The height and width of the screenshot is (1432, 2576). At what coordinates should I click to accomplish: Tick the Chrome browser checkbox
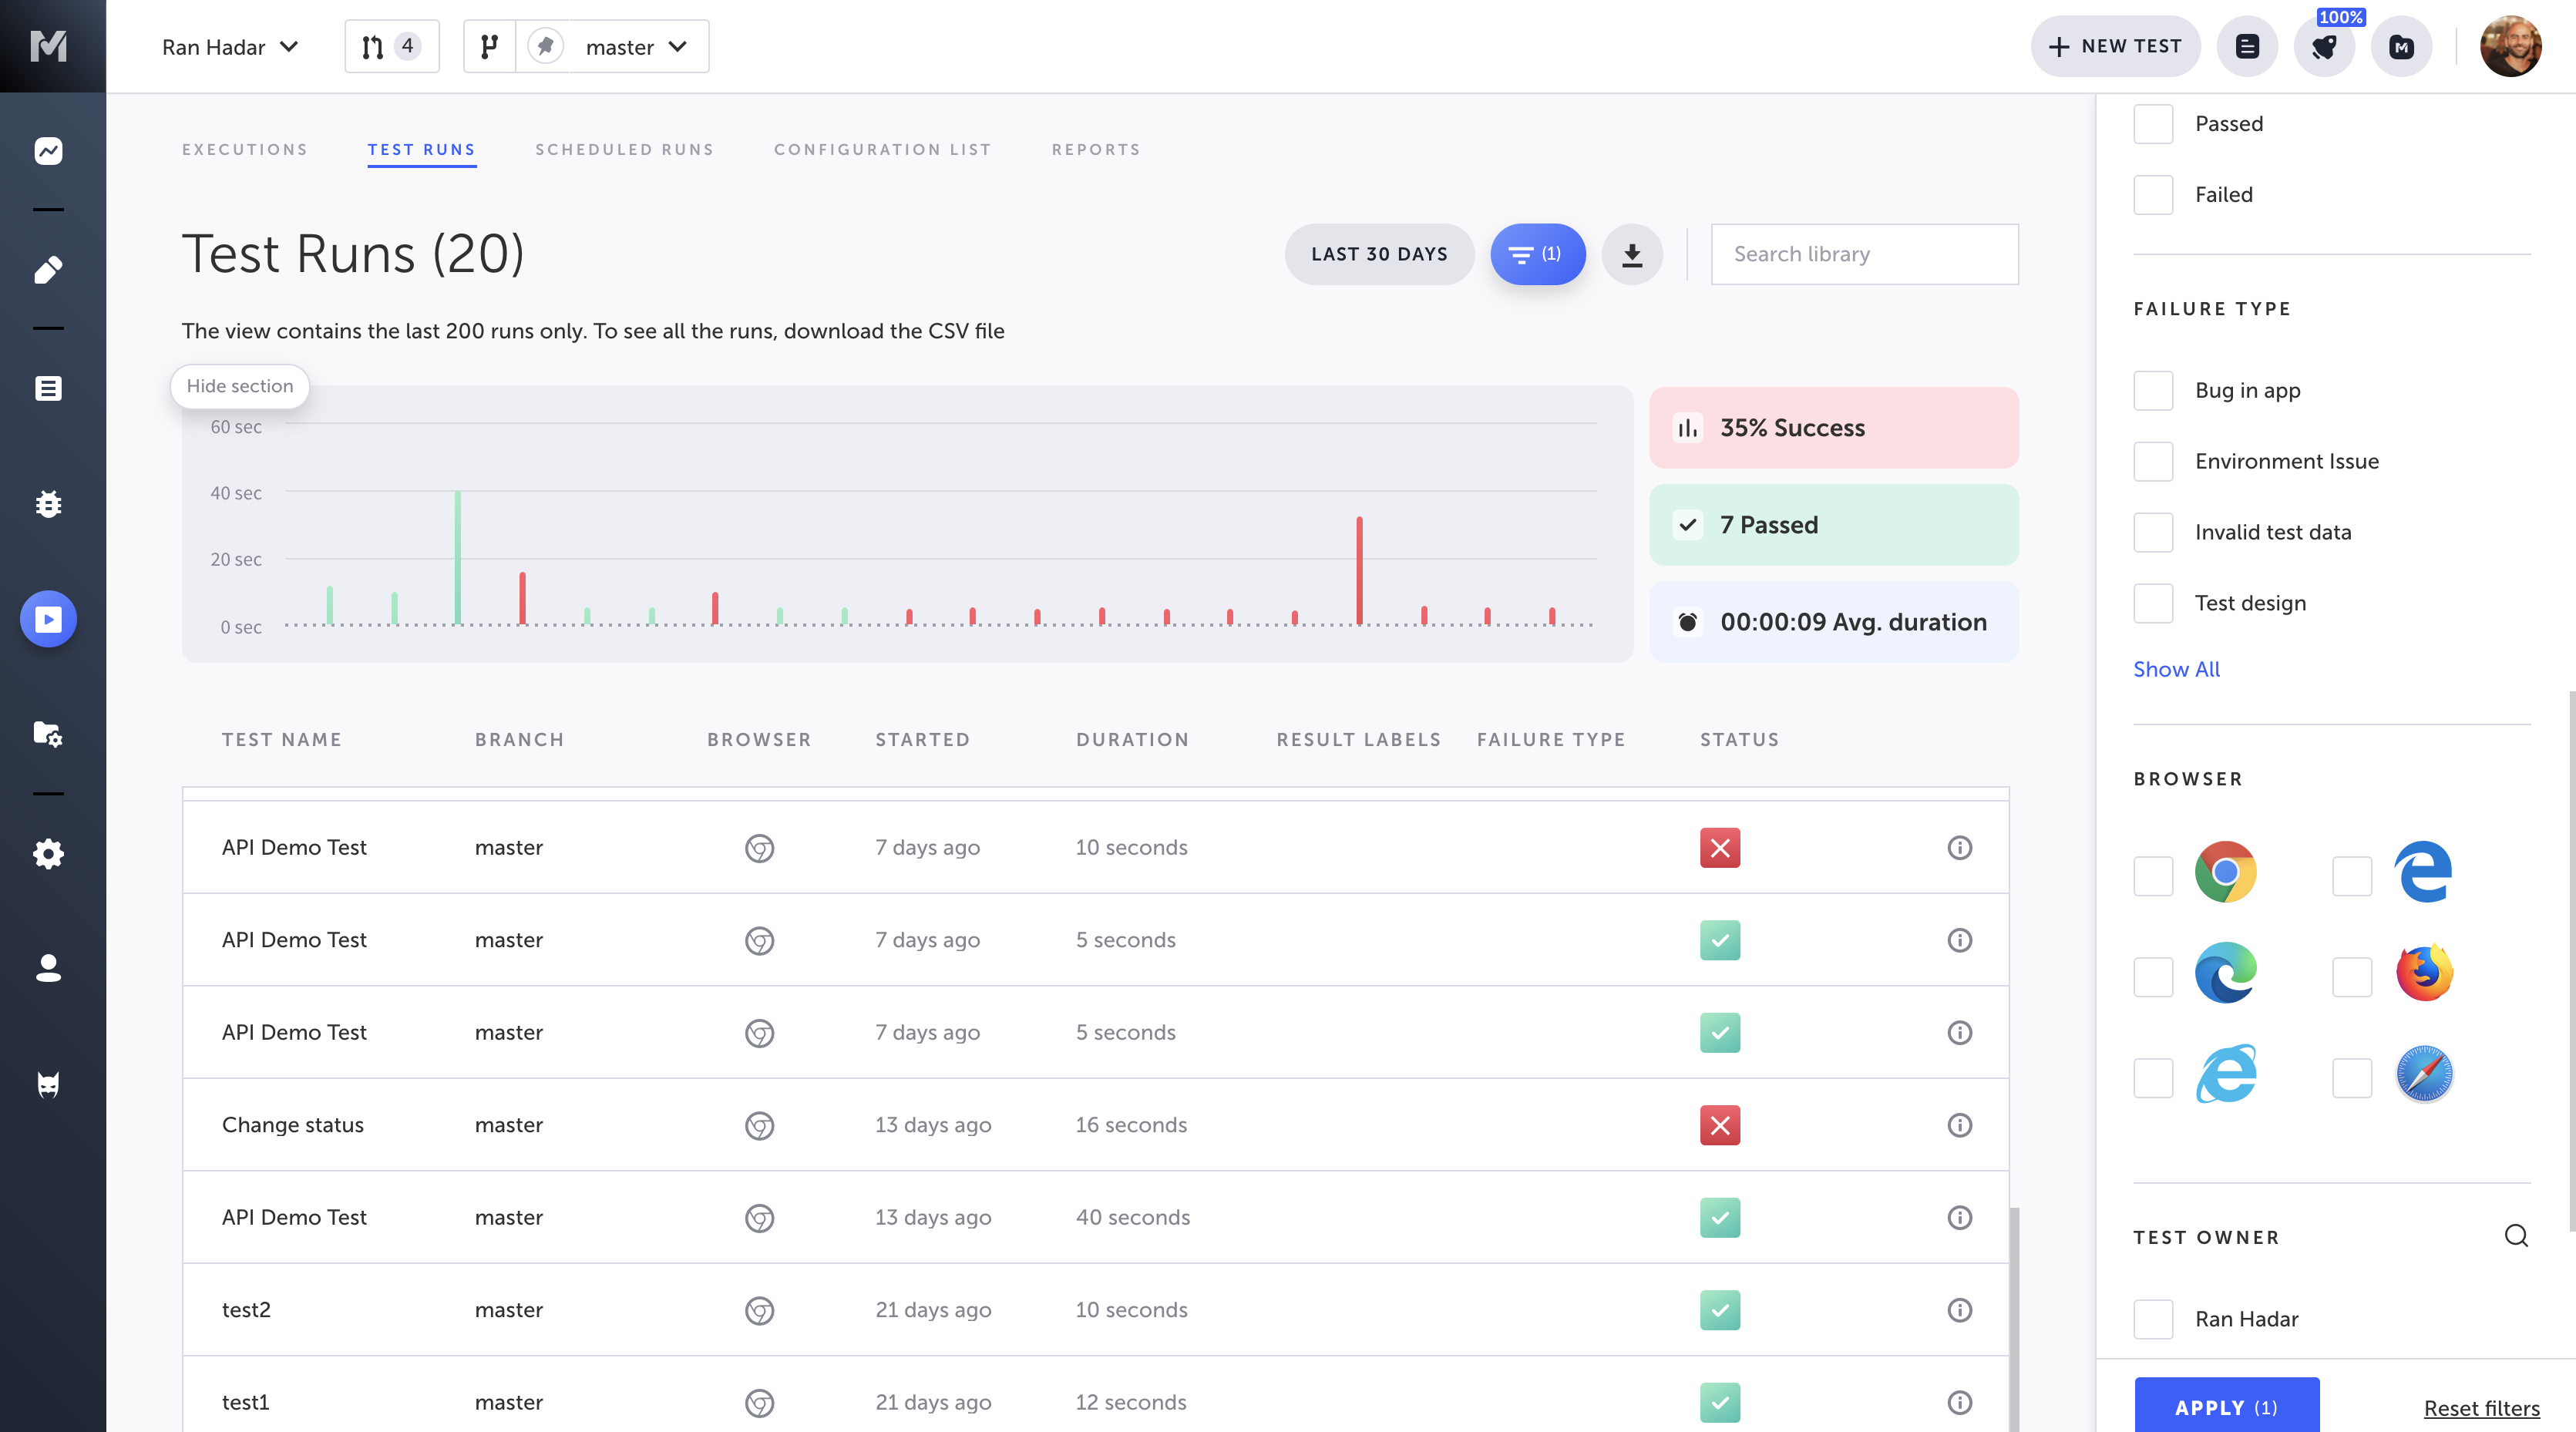[2153, 876]
